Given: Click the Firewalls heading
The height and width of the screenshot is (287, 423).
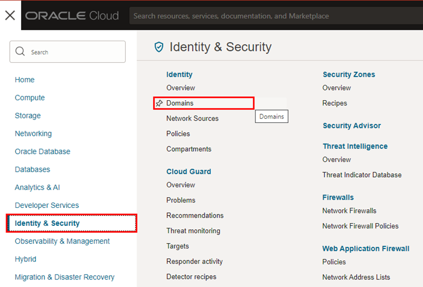Looking at the screenshot, I should point(338,197).
